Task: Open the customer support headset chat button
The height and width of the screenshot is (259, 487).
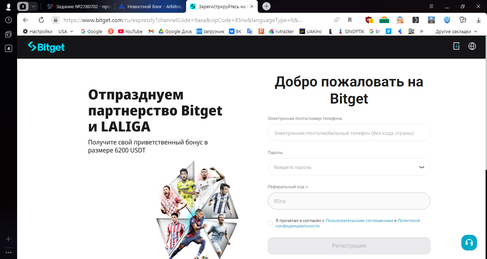Action: click(x=469, y=243)
